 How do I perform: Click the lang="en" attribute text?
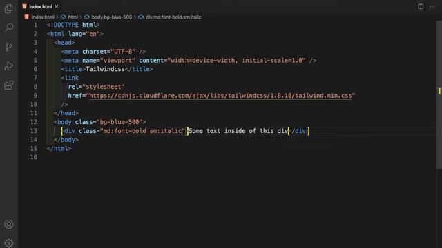click(x=84, y=34)
